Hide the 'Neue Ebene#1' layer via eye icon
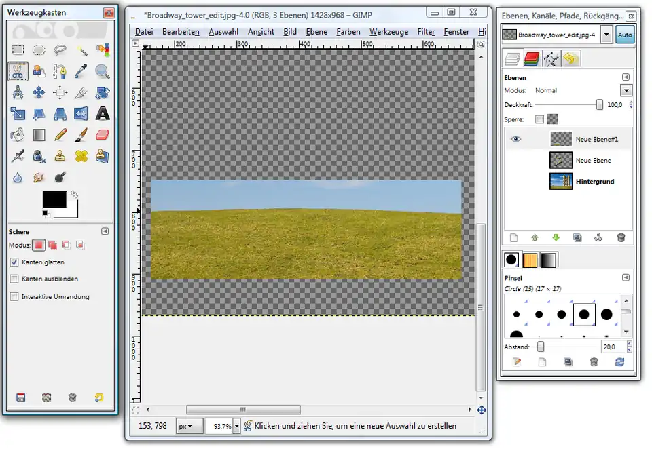The width and height of the screenshot is (652, 453). point(515,138)
